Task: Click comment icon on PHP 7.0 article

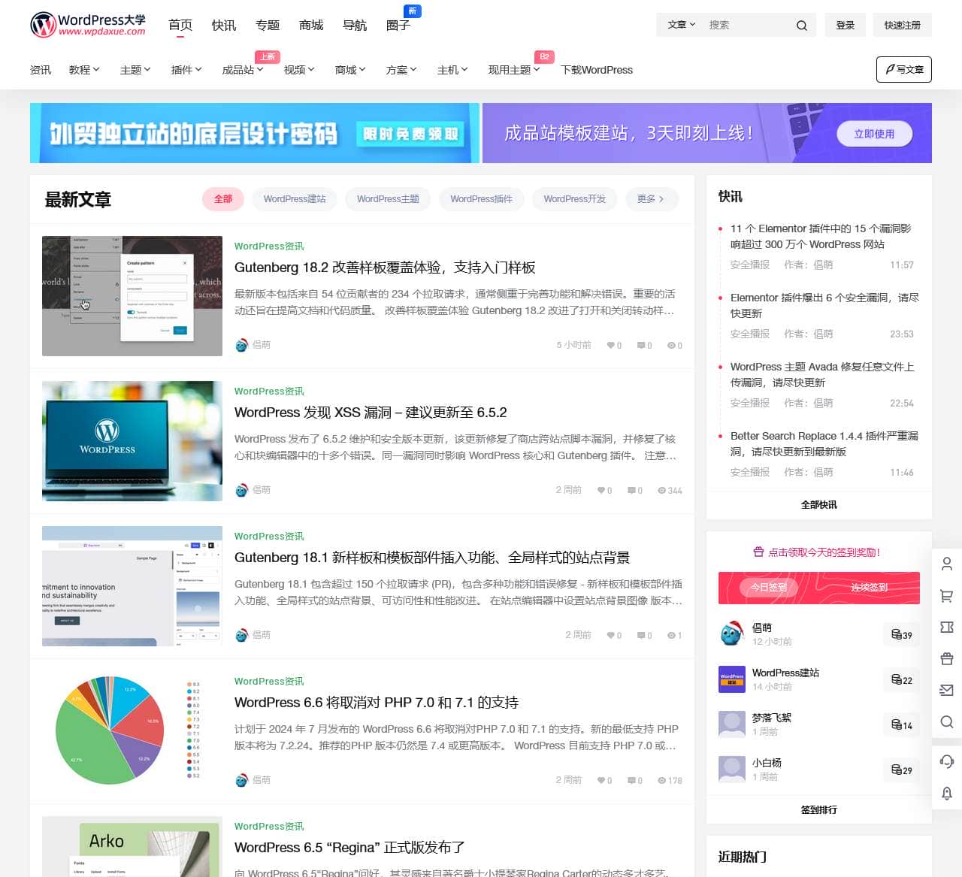Action: coord(631,781)
